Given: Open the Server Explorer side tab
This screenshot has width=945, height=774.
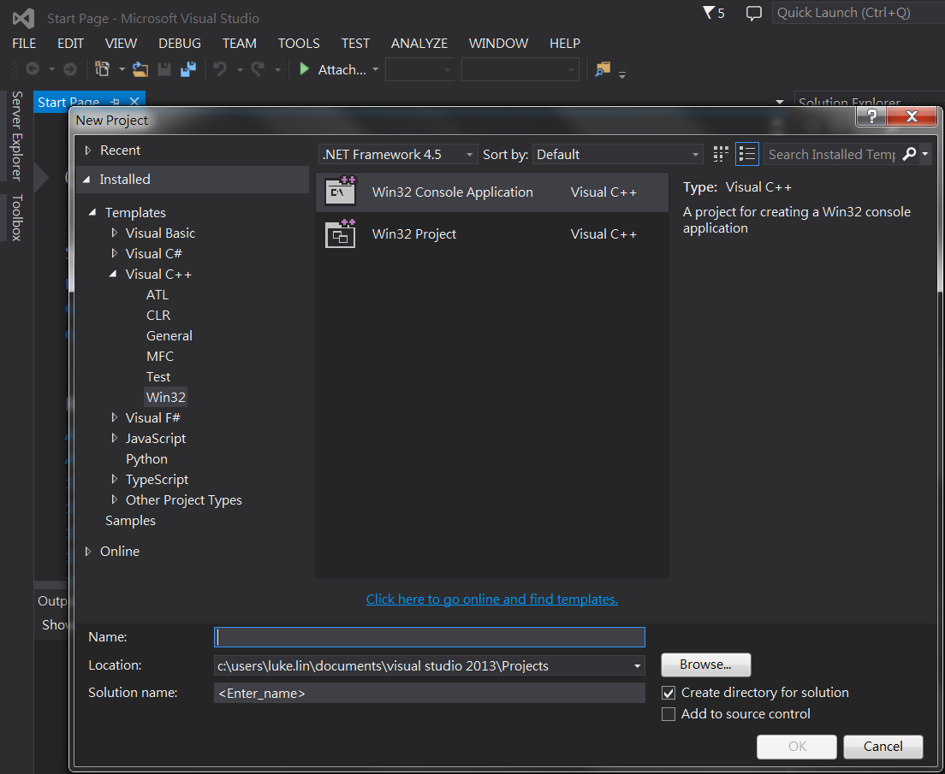Looking at the screenshot, I should click(17, 136).
